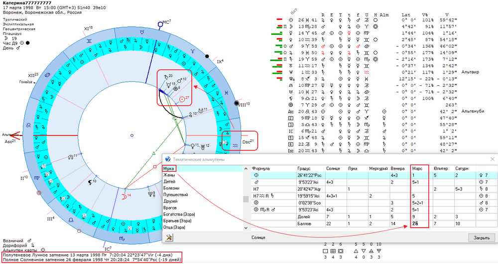The image size is (498, 264).
Task: Click the plain square aspect icon below dialog
Action: tap(325, 251)
